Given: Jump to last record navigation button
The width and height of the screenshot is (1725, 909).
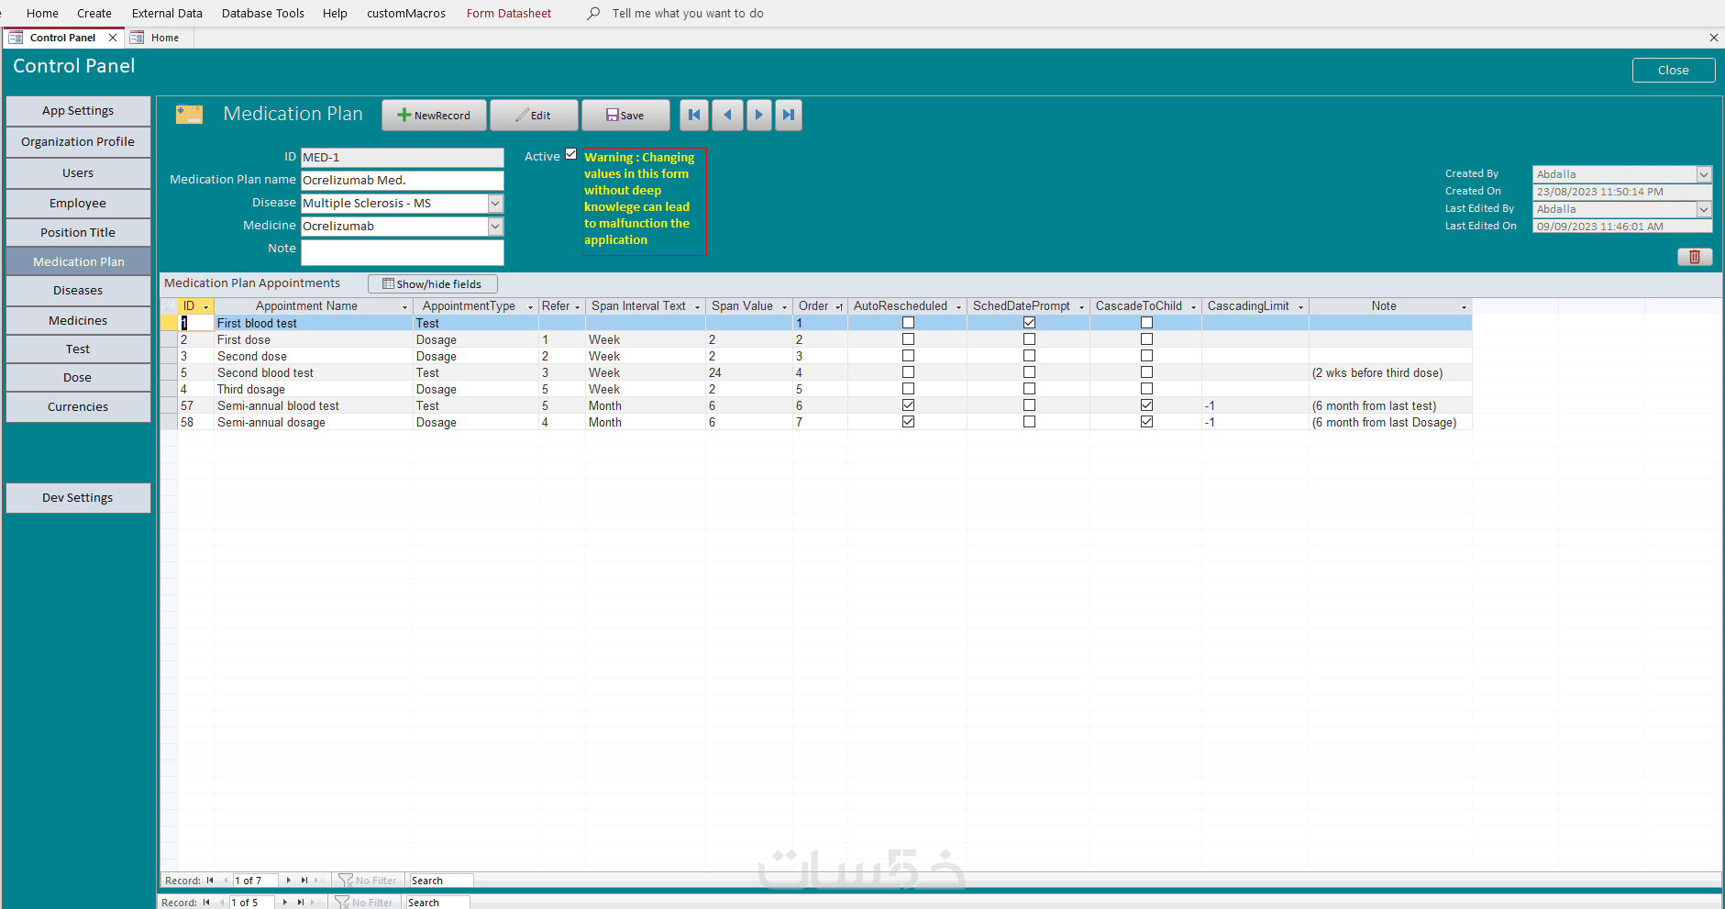Looking at the screenshot, I should [x=789, y=116].
